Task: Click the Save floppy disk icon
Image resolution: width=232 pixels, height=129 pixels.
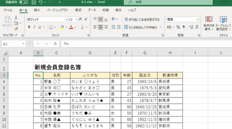Action: tap(34, 2)
